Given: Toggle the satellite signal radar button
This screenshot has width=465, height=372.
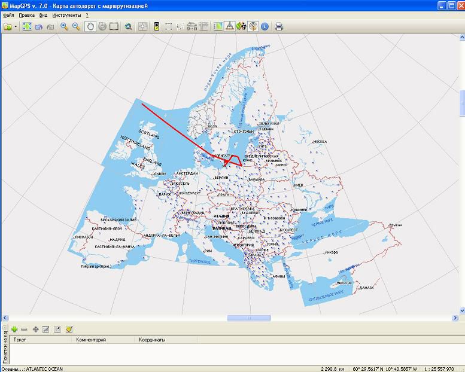Looking at the screenshot, I should tap(253, 26).
